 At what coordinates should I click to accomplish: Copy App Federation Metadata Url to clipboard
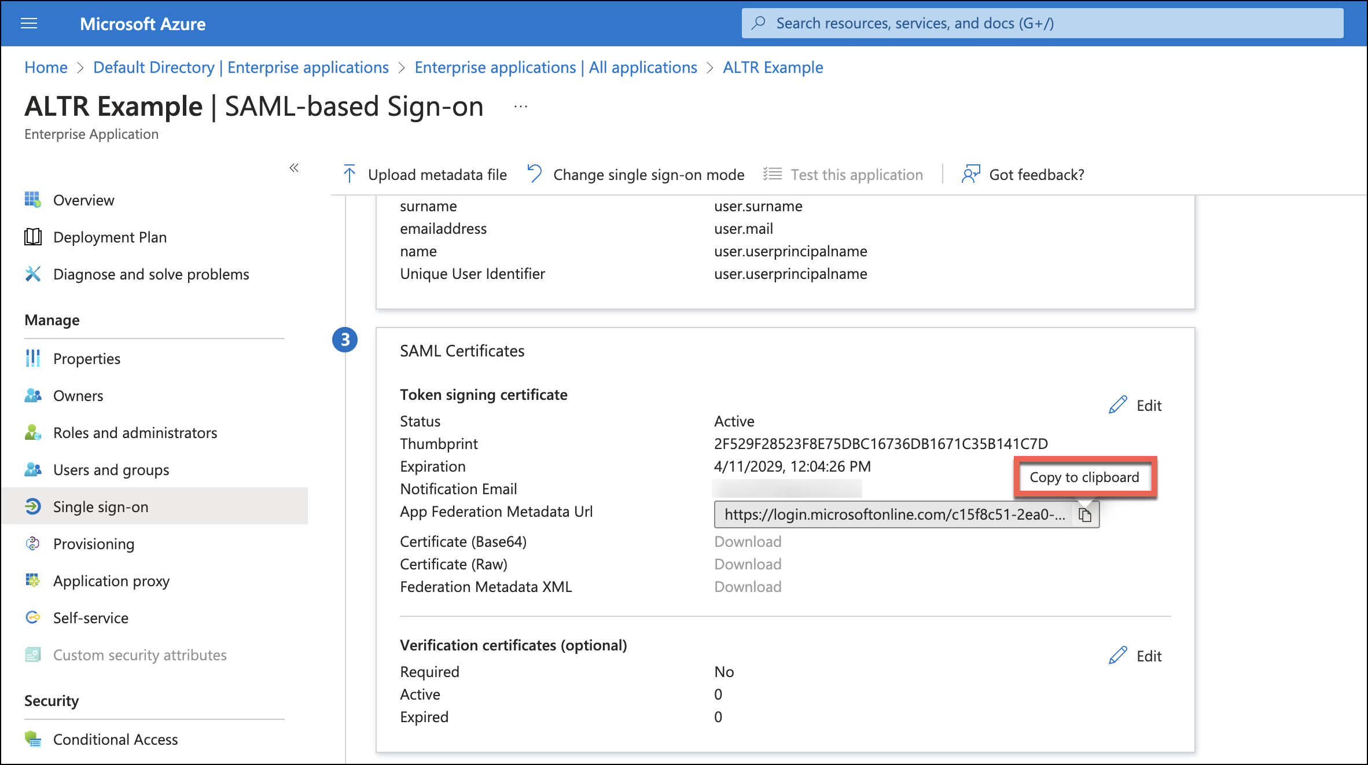(x=1085, y=514)
